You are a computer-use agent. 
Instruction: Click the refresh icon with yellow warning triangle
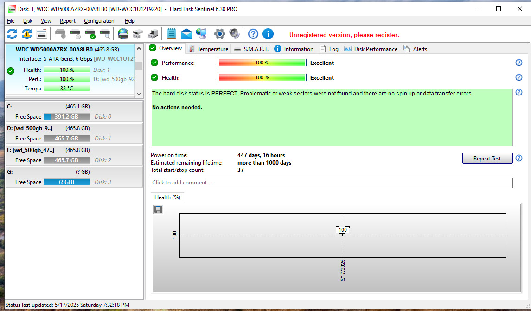click(27, 34)
